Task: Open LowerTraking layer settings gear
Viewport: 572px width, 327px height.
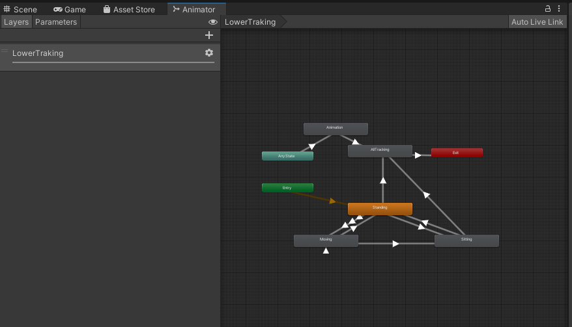Action: tap(209, 53)
